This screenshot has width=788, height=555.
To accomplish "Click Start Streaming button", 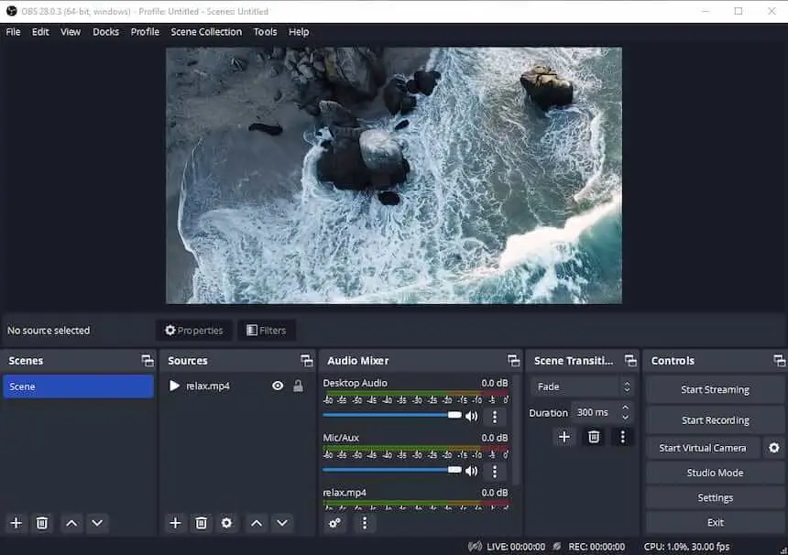I will pos(715,390).
